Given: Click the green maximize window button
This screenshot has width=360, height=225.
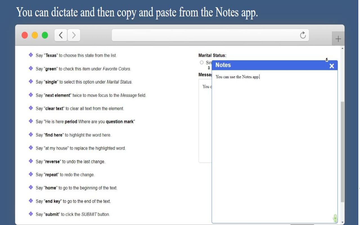Looking at the screenshot, I should [x=45, y=35].
